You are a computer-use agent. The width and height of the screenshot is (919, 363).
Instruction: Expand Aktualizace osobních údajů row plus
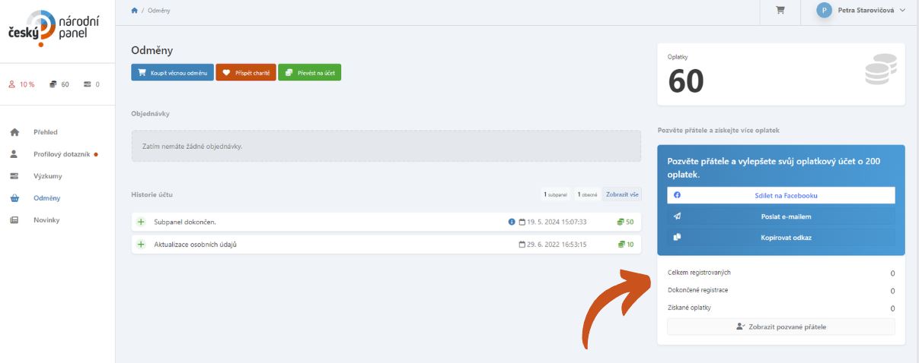(x=141, y=245)
